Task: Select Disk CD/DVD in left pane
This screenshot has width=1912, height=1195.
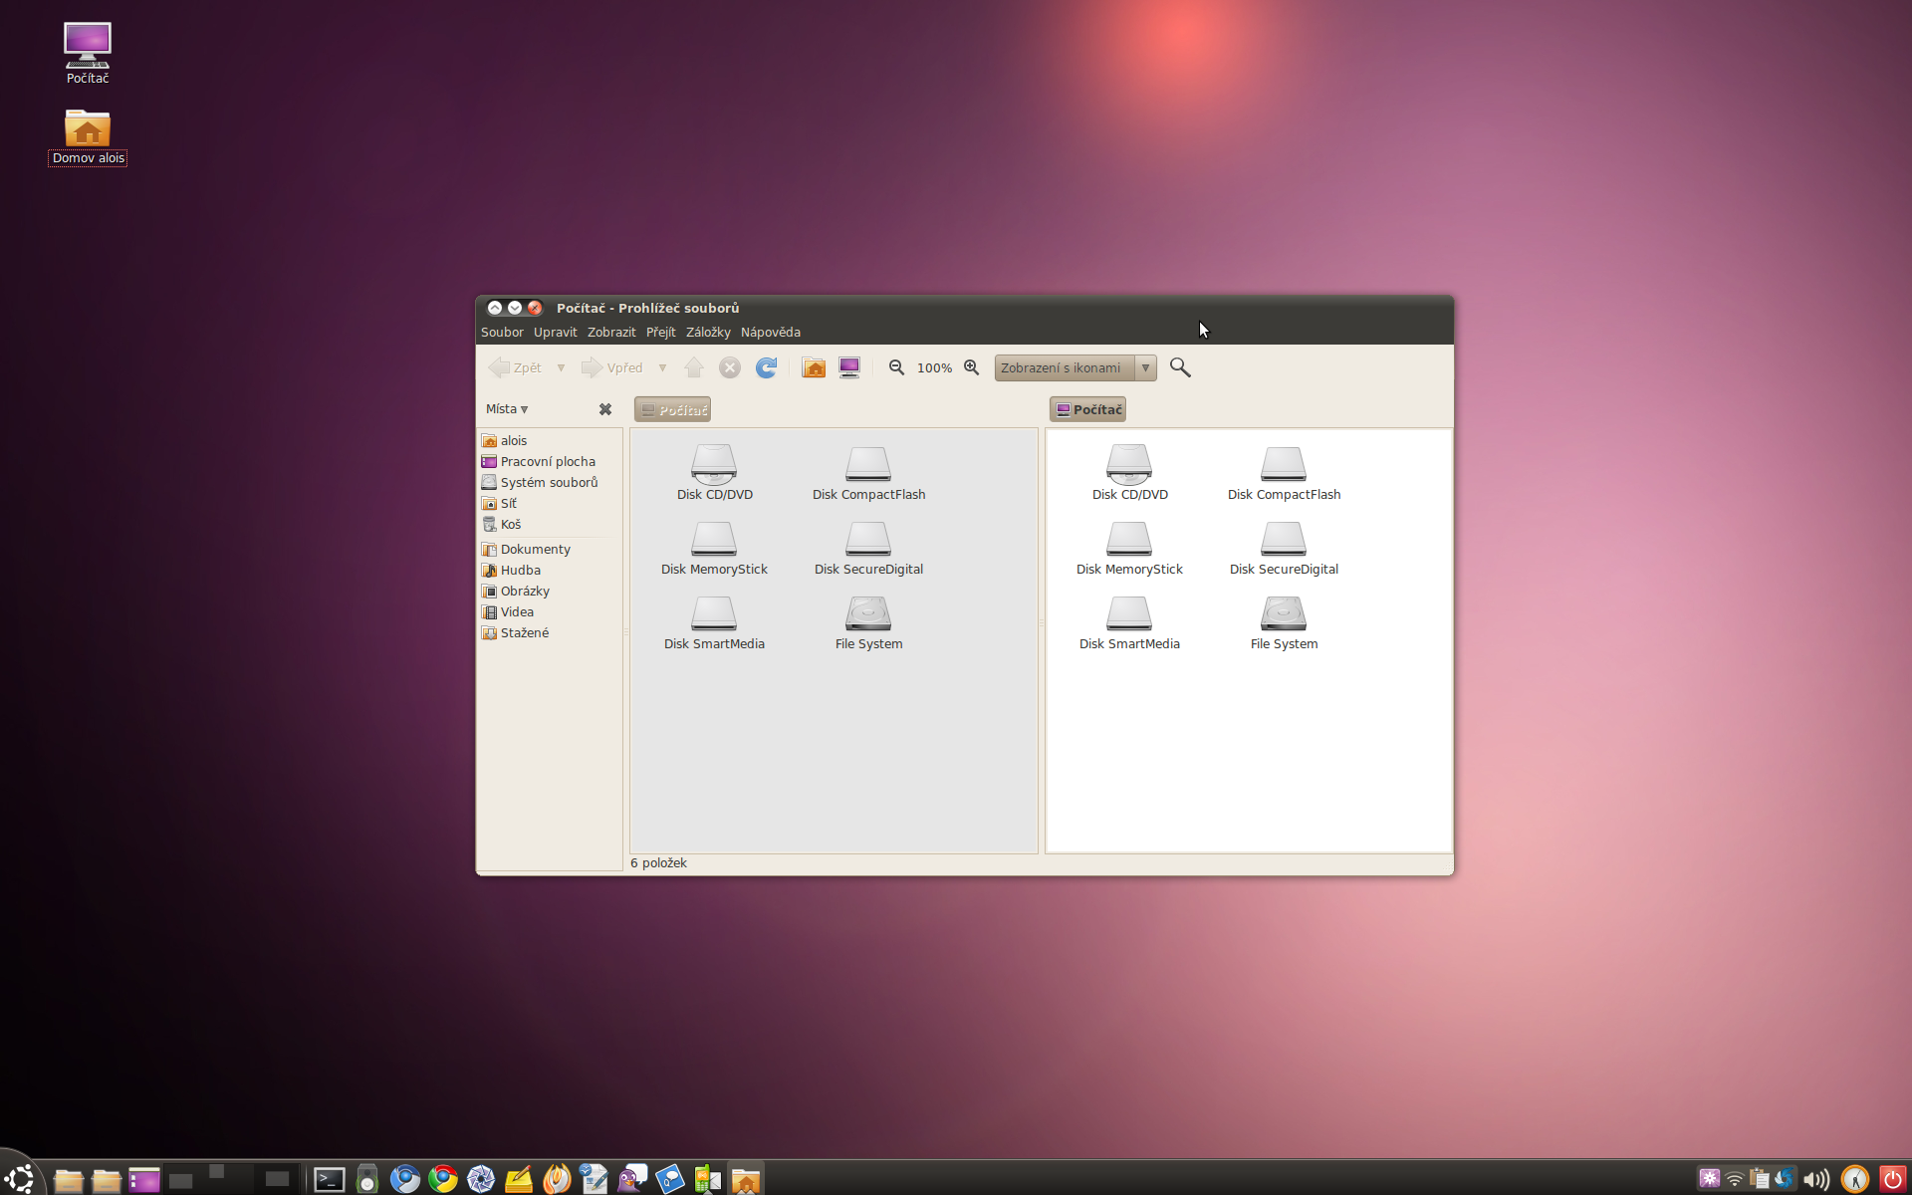Action: [714, 473]
